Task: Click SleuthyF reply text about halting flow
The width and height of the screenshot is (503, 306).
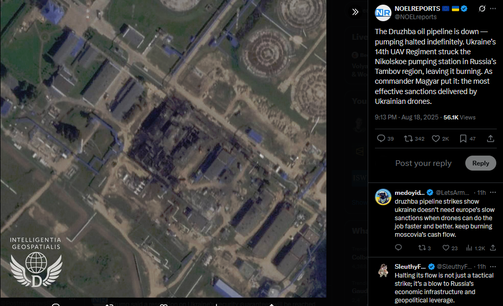Action: pyautogui.click(x=444, y=288)
